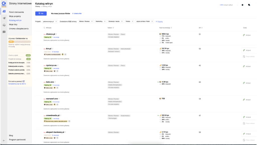Image resolution: width=257 pixels, height=145 pixels.
Task: Collapse sidebar with the back arrow
Action: click(4, 140)
